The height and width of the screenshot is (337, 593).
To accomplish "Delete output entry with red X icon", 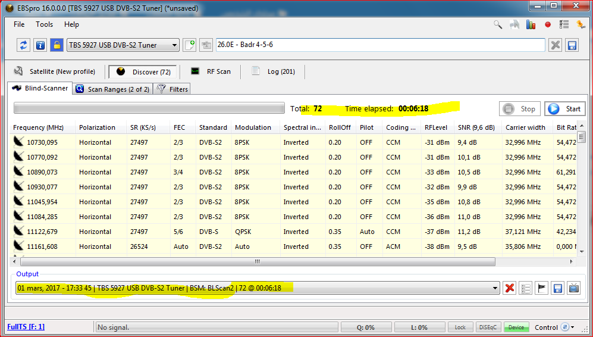I will coord(509,288).
